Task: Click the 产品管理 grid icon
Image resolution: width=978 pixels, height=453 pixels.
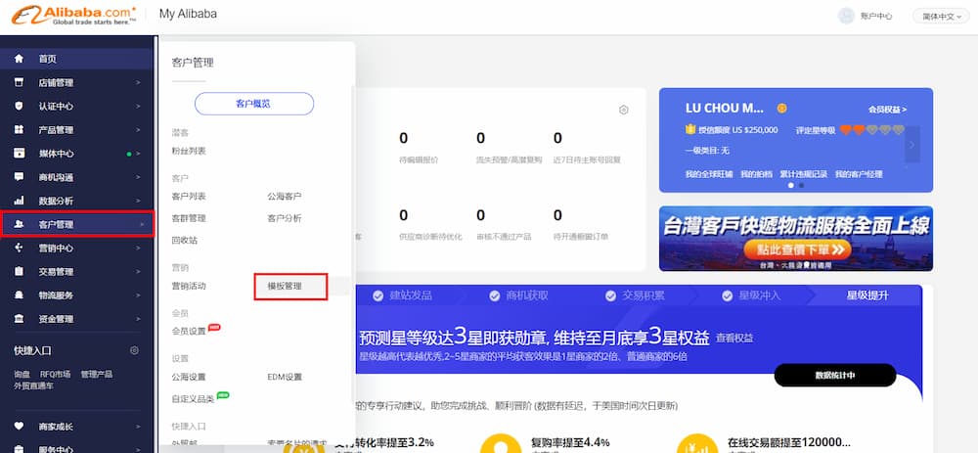Action: pos(19,129)
